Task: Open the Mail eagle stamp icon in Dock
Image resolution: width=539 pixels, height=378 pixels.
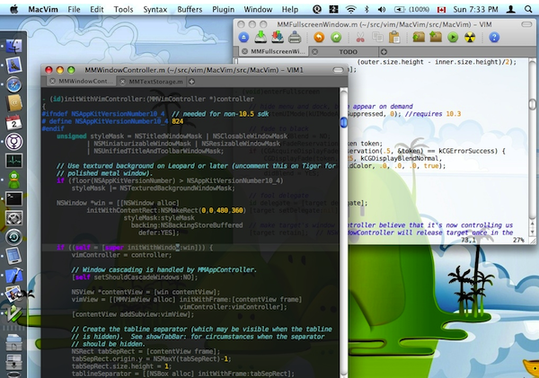Action: click(14, 66)
